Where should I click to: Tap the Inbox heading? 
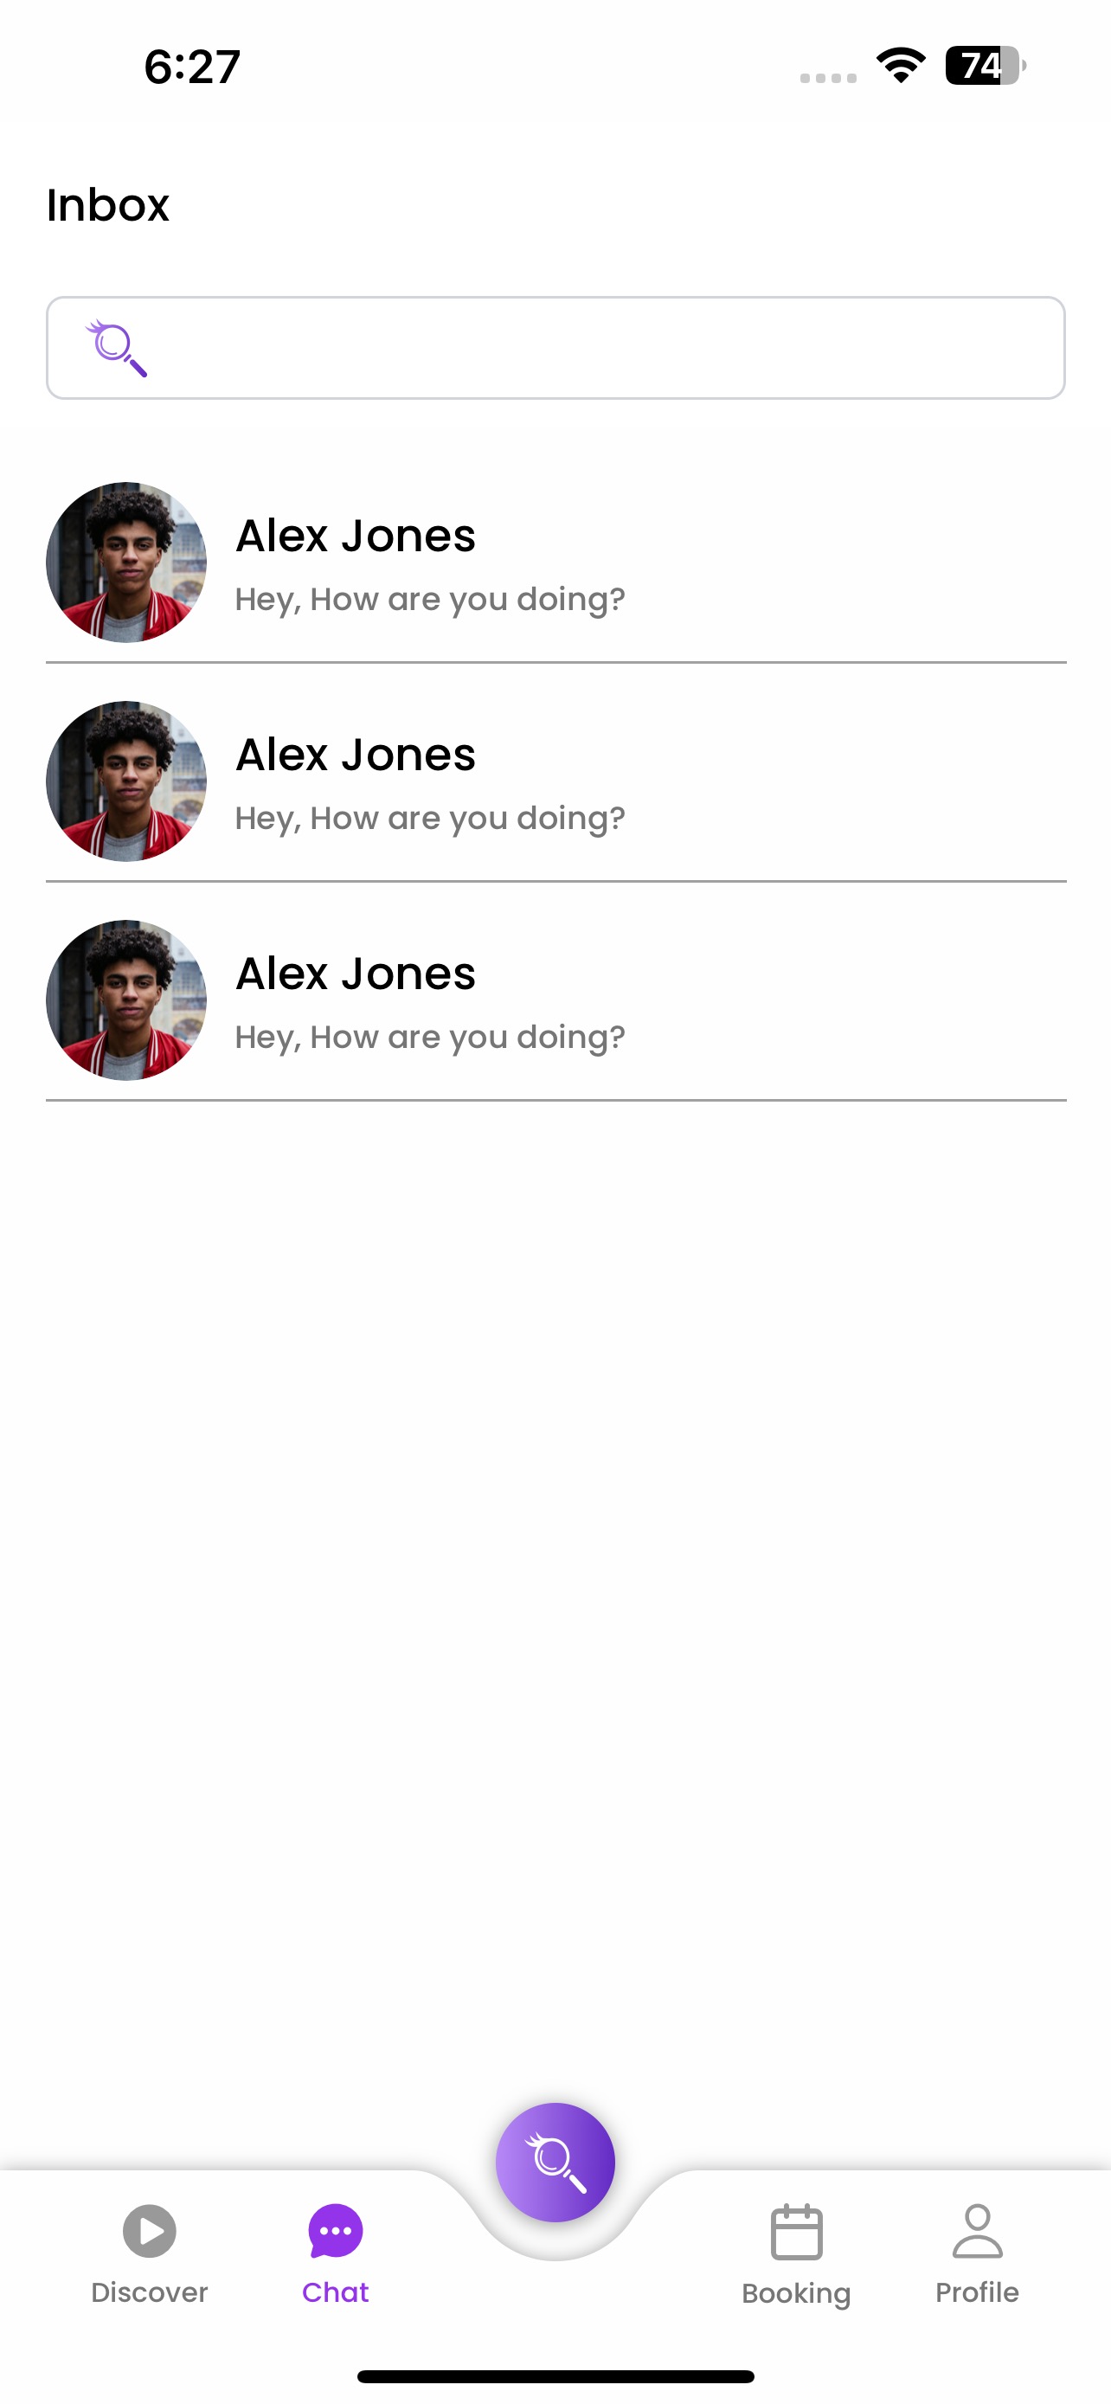pyautogui.click(x=108, y=204)
